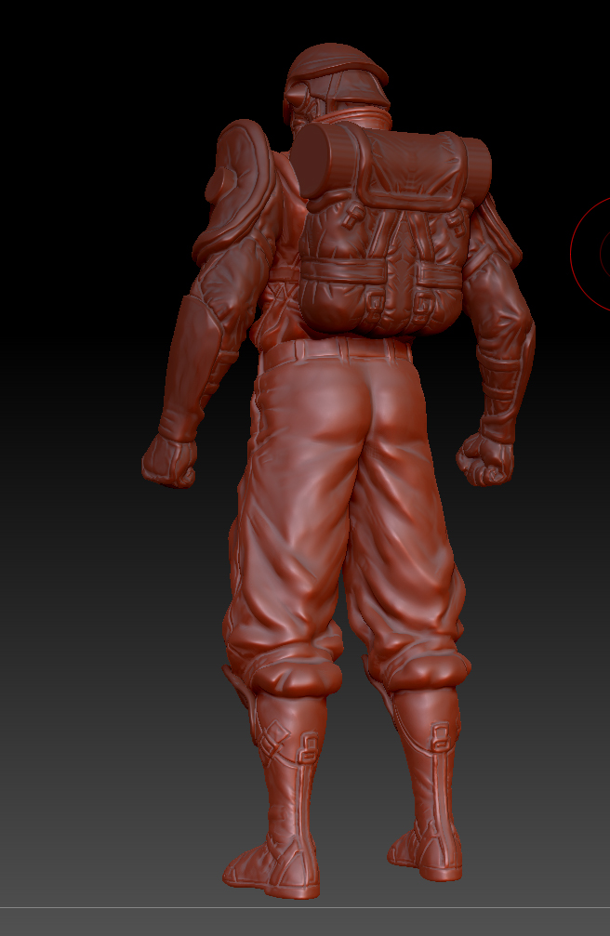Click the belt on the figure's waist

click(337, 351)
